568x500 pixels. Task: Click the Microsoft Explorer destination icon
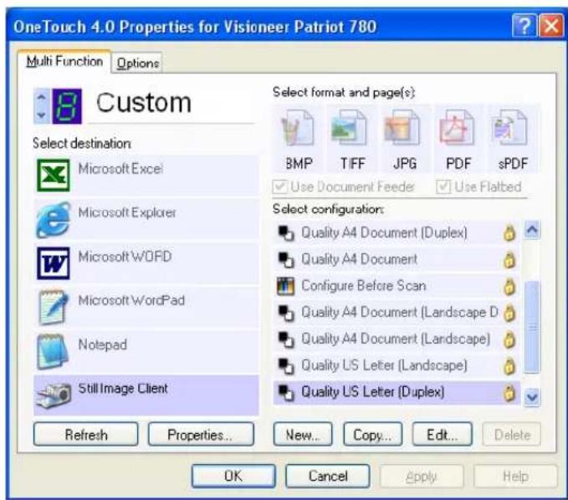pos(54,220)
